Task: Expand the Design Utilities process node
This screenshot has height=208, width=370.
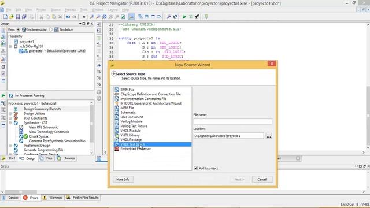Action: click(10, 114)
